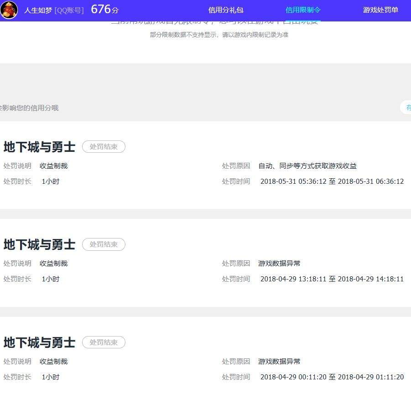Click 处罚结束 badge for 00:11:20 penalty
The height and width of the screenshot is (399, 411).
point(104,342)
